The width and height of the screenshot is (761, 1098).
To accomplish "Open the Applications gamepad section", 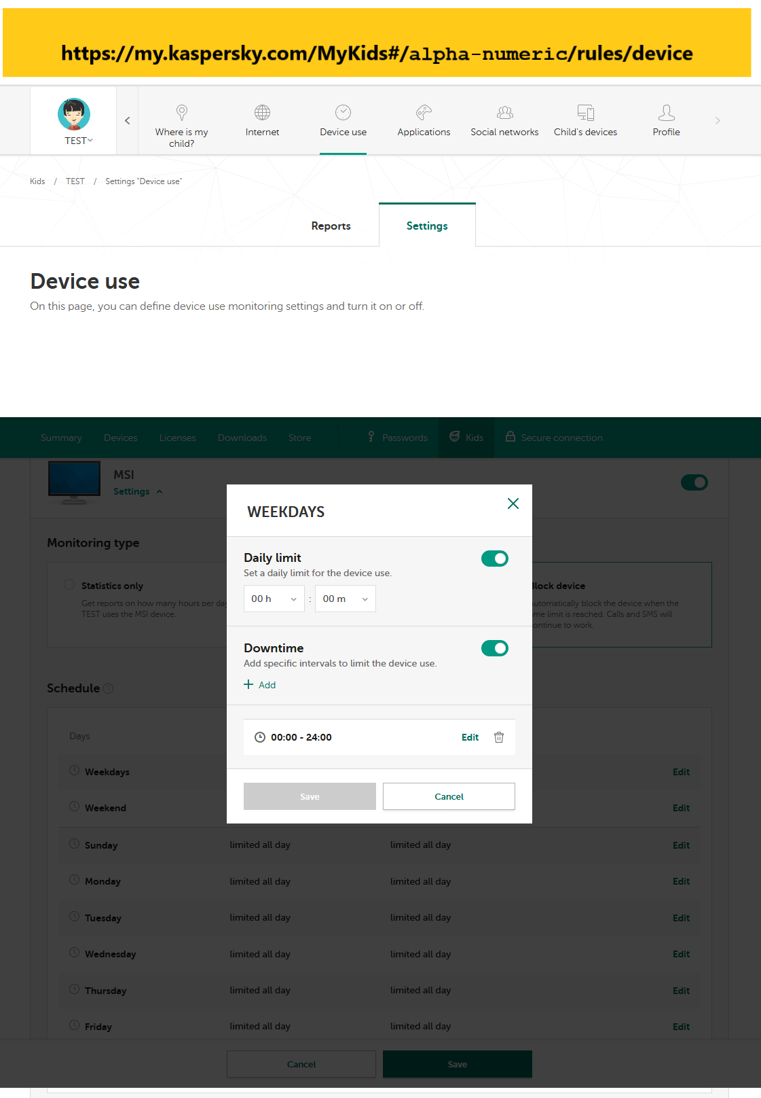I will pos(424,121).
